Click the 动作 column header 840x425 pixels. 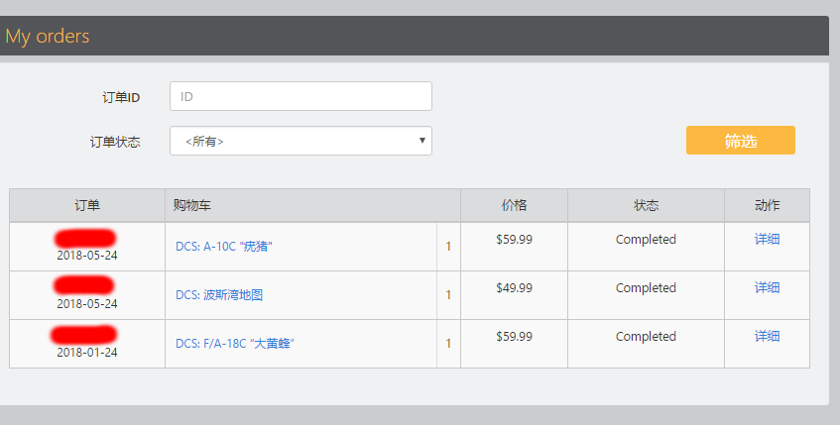click(767, 205)
